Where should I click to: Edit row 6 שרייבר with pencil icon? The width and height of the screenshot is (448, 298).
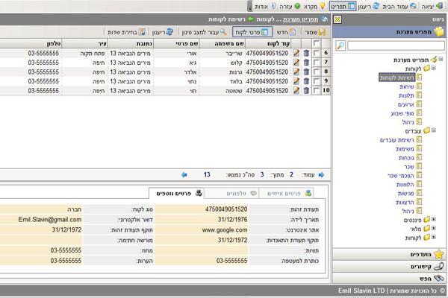(296, 53)
